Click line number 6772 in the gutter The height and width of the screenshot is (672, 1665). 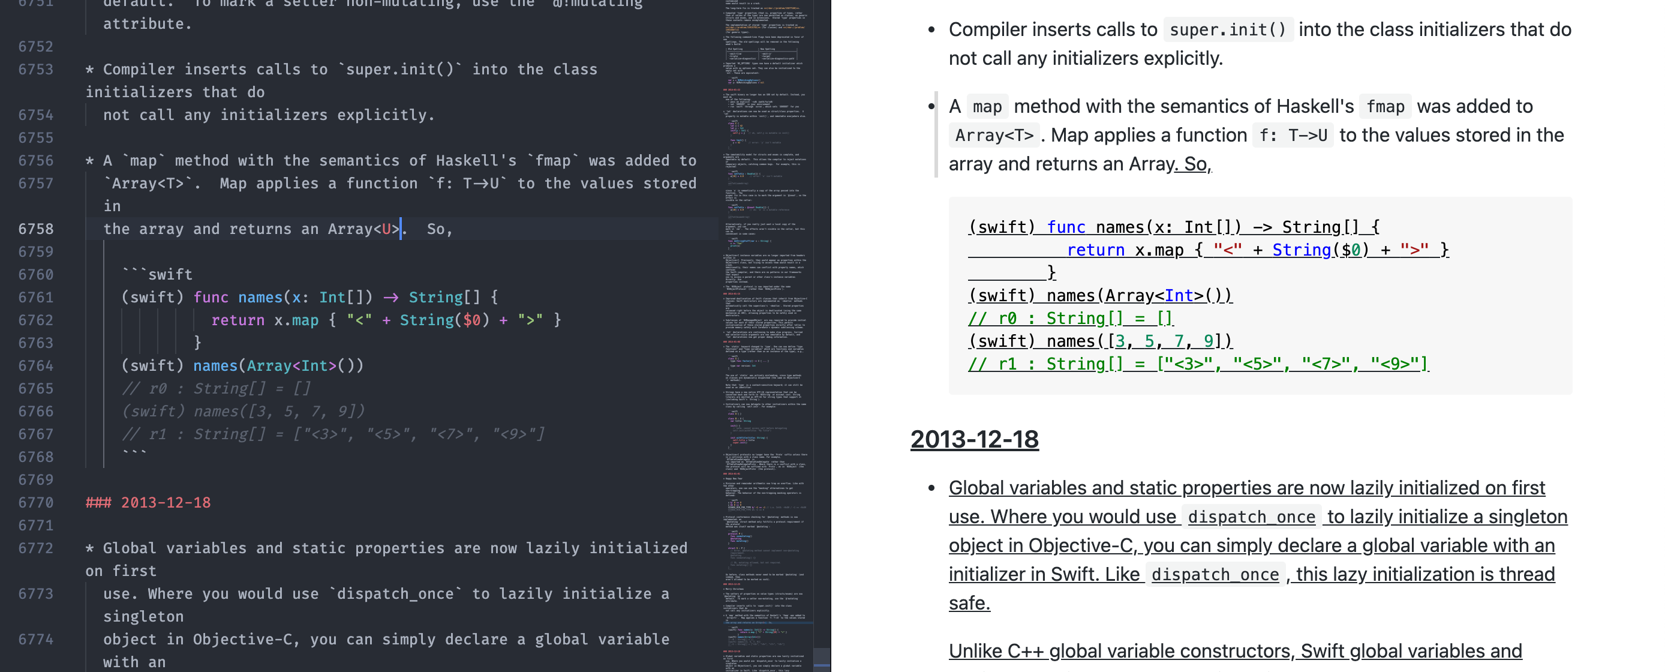(35, 548)
